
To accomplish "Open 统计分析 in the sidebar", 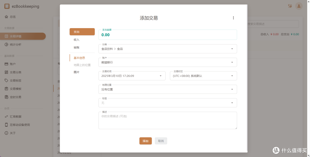I will 23,44.
